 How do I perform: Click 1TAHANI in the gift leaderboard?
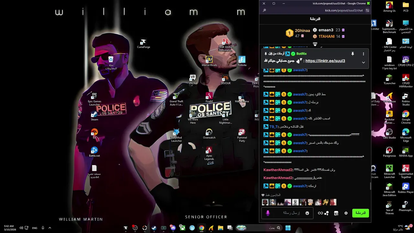point(326,37)
